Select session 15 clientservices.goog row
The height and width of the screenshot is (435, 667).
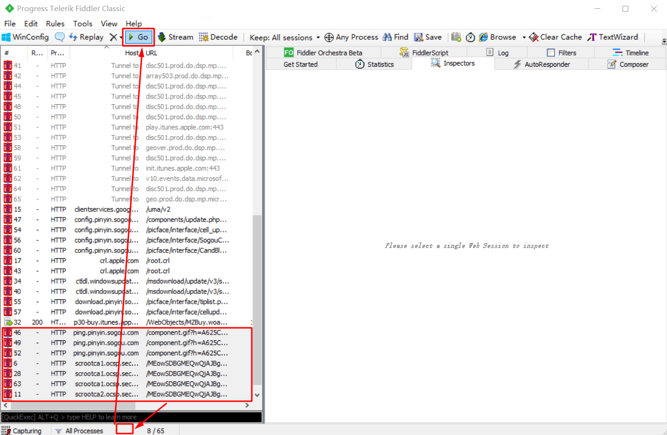click(127, 210)
